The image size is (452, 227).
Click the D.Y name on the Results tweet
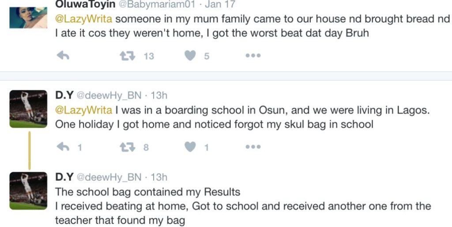pos(64,177)
